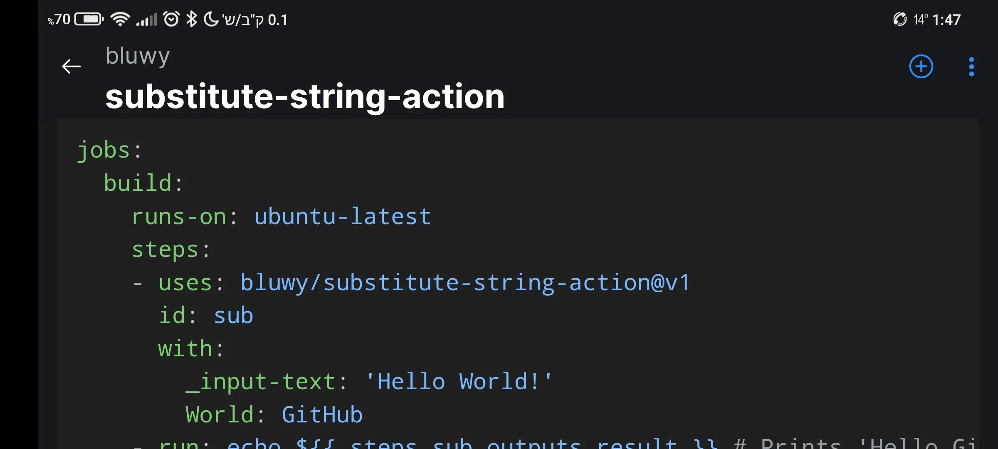Tap the alarm clock status icon
Screen dimensions: 998x449
pos(171,19)
